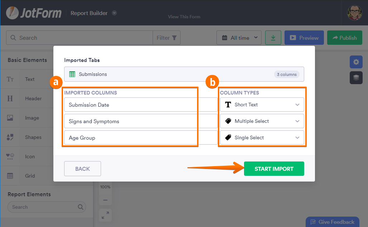This screenshot has height=227, width=368.
Task: Open the View This Form link
Action: click(184, 16)
